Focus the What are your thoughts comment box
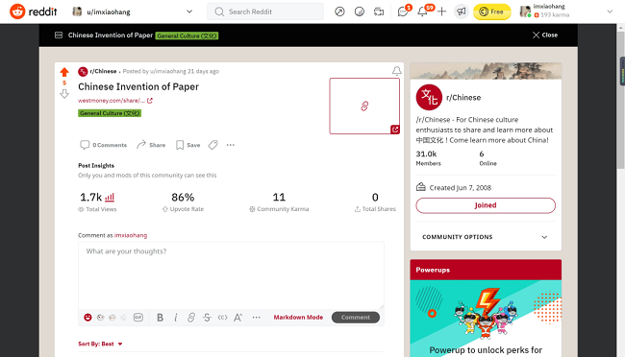Screen dimensions: 625x357 pyautogui.click(x=231, y=275)
